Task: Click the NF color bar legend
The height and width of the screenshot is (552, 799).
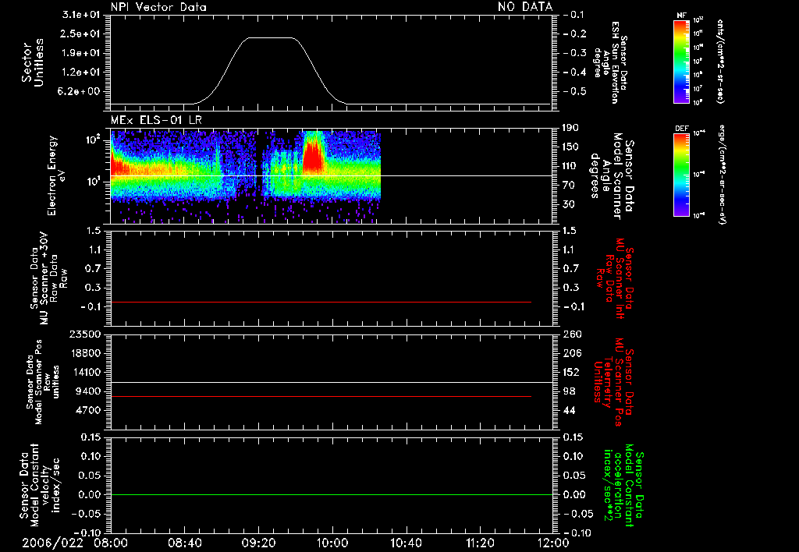Action: 681,62
